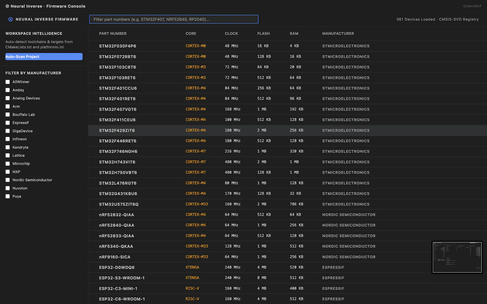Choose the STM32F746NGH6 device
This screenshot has height=304, width=487.
point(288,151)
